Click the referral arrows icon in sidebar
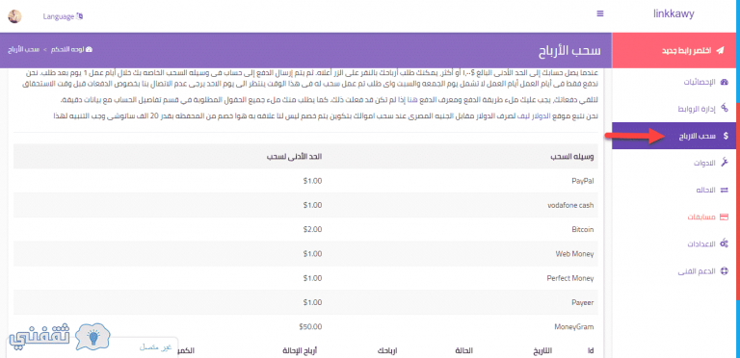 (725, 191)
